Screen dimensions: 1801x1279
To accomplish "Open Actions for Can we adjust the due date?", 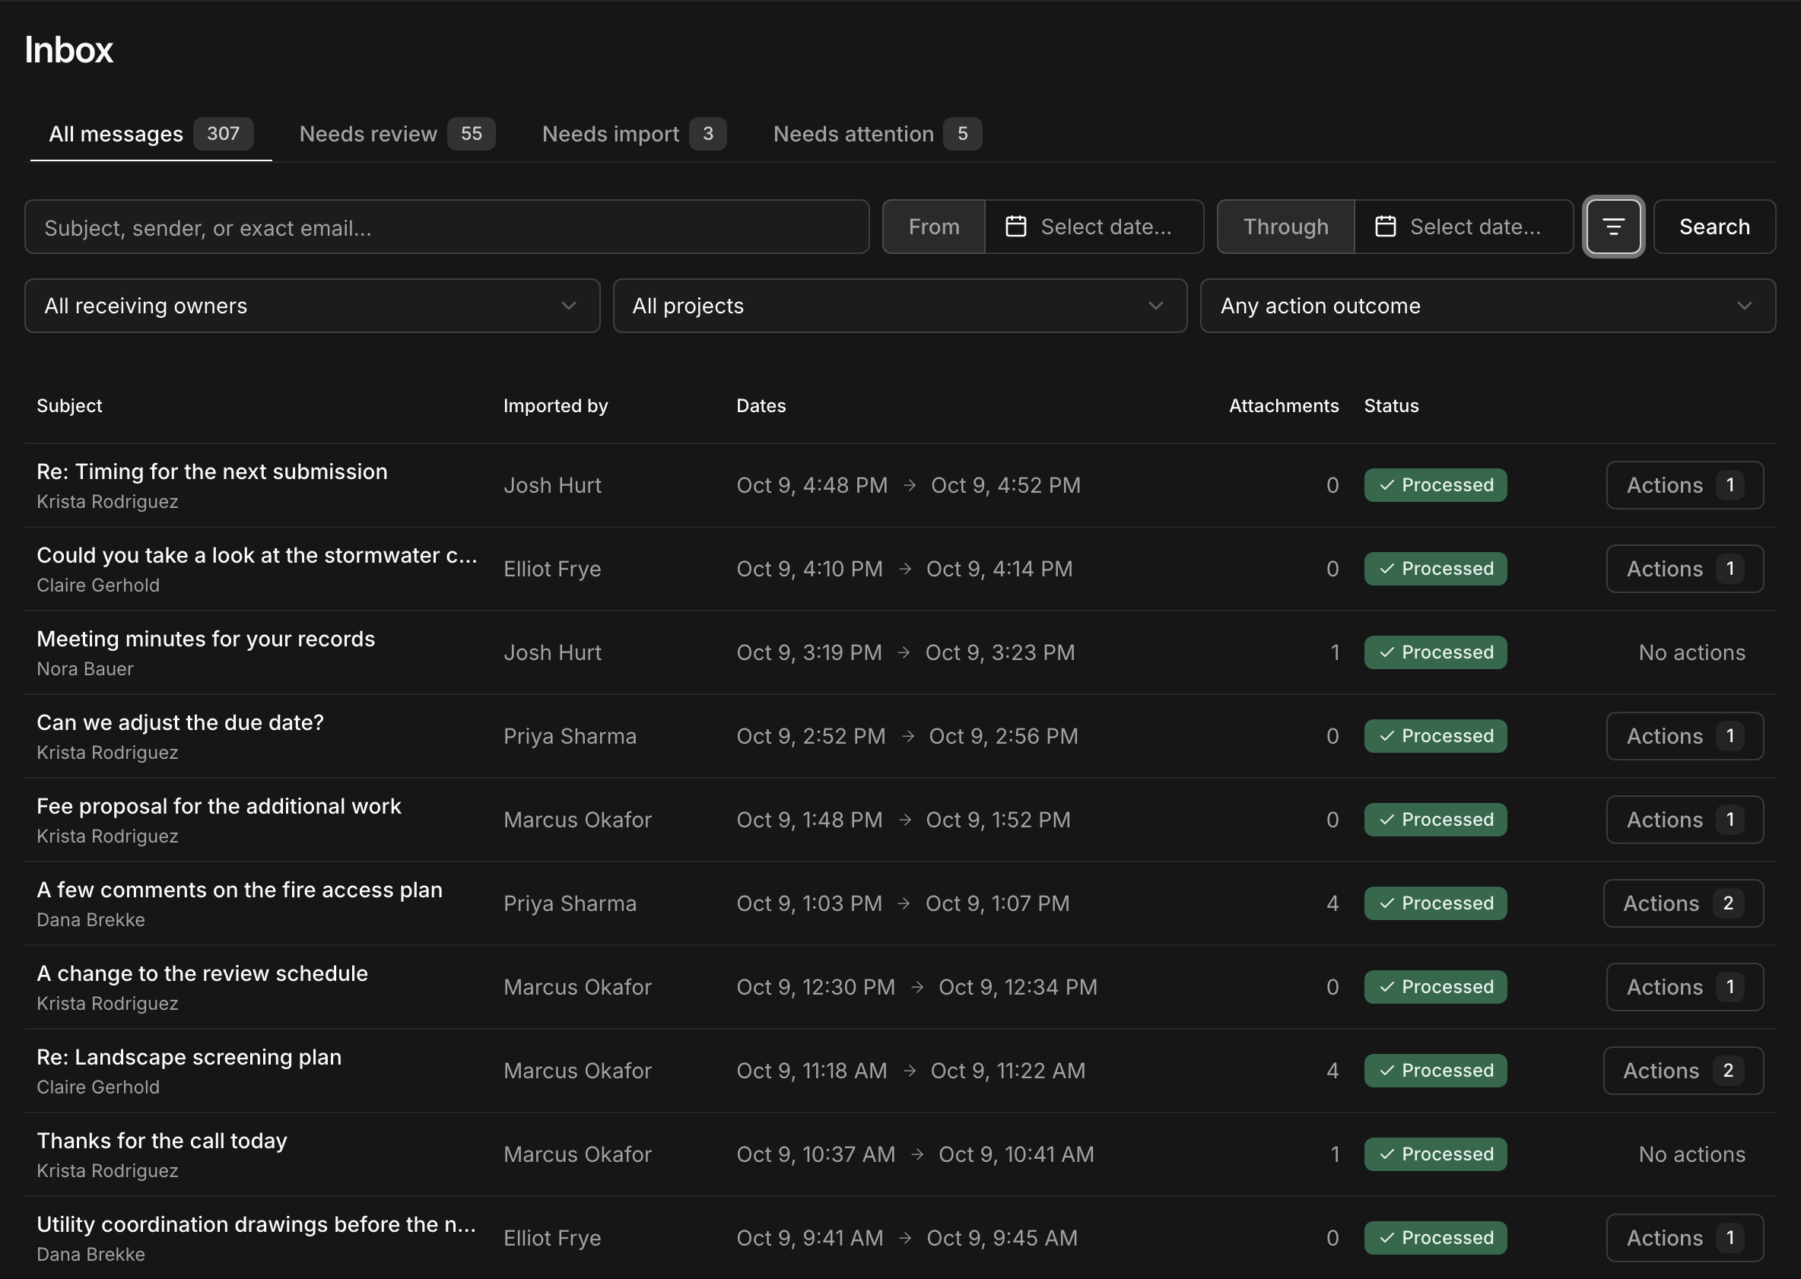I will (1685, 735).
